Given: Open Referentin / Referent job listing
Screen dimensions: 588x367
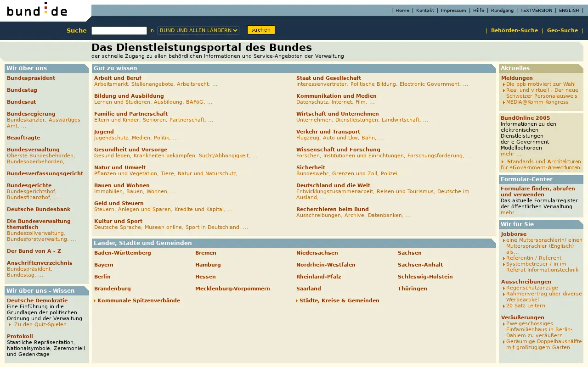Looking at the screenshot, I should [534, 258].
